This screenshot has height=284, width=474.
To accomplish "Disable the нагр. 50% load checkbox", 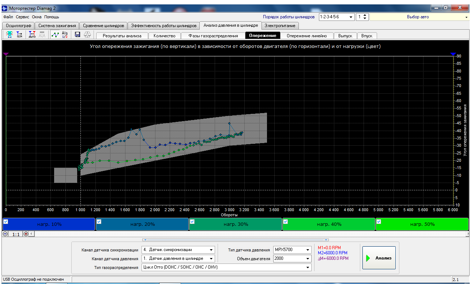I will tap(379, 221).
